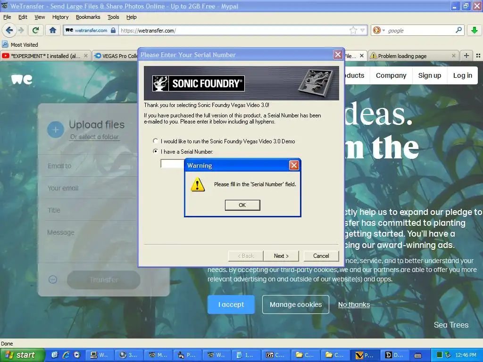
Task: Reload the page with the refresh icon
Action: click(x=36, y=30)
